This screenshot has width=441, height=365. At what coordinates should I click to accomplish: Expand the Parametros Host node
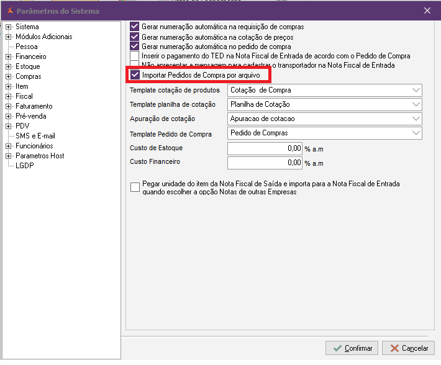pos(9,156)
